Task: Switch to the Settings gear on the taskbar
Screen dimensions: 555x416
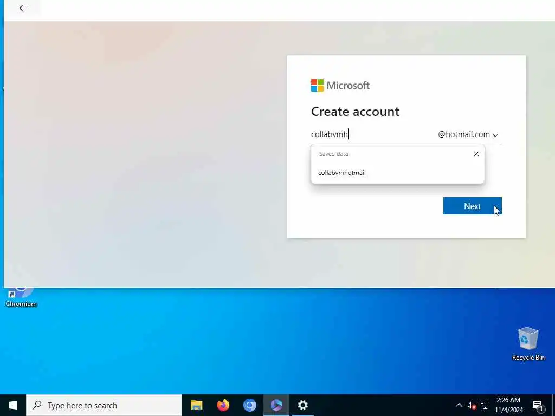Action: point(302,405)
